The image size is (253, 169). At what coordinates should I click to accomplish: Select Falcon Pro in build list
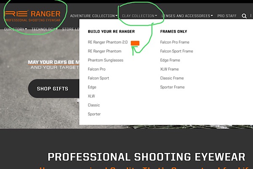coord(97,69)
